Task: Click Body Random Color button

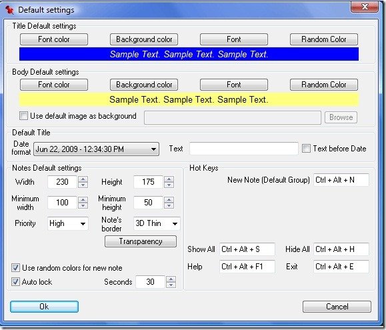Action: point(324,85)
